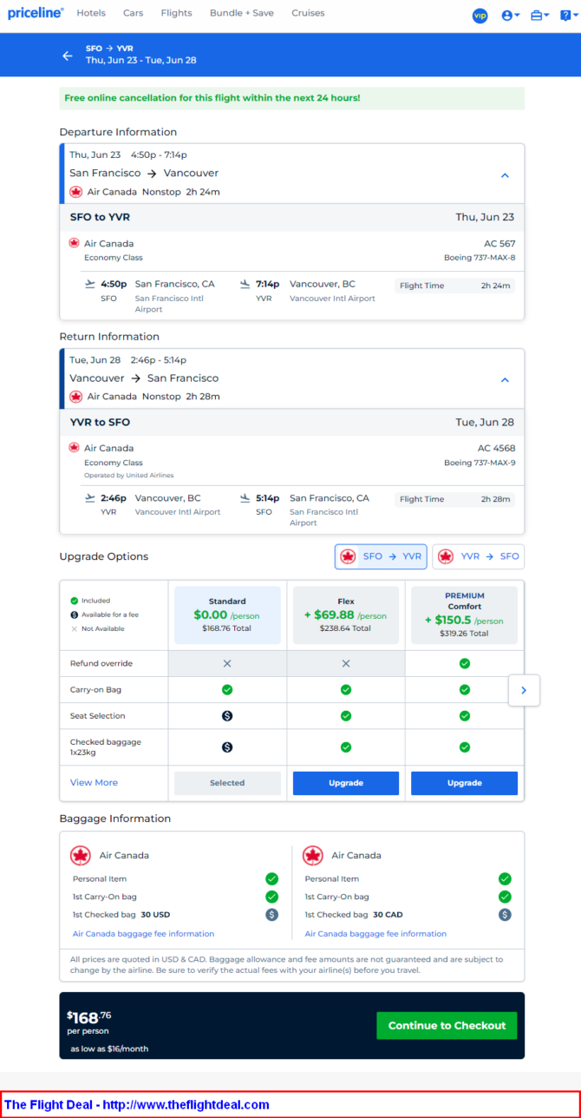Image resolution: width=581 pixels, height=1118 pixels.
Task: Collapse the San Francisco to Vancouver details
Action: tap(505, 175)
